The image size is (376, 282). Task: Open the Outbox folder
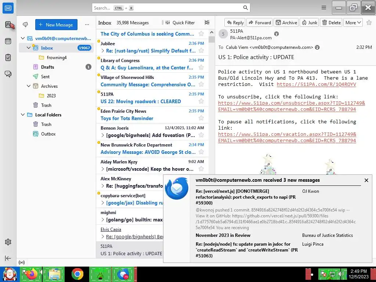pyautogui.click(x=48, y=134)
